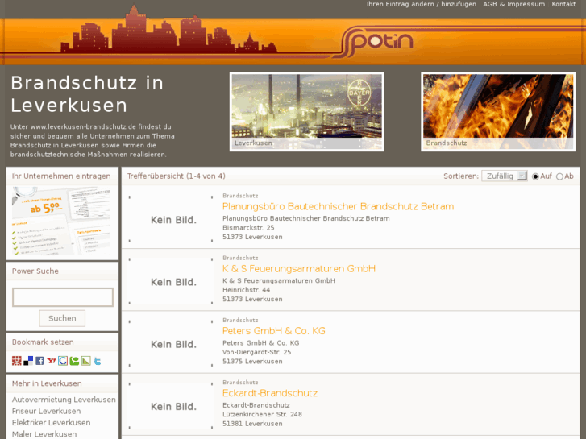Bookmark page with Mister Wong icon
586x439 pixels.
tap(16, 361)
